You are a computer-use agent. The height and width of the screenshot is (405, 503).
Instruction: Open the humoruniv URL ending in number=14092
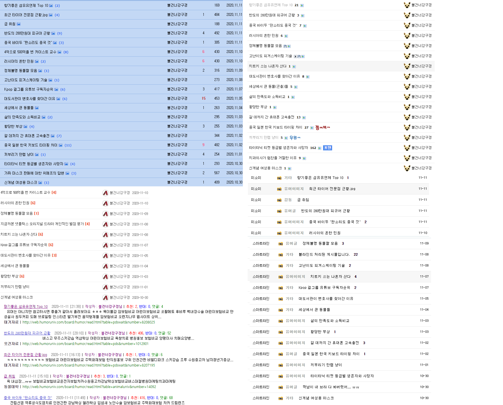pos(89,387)
